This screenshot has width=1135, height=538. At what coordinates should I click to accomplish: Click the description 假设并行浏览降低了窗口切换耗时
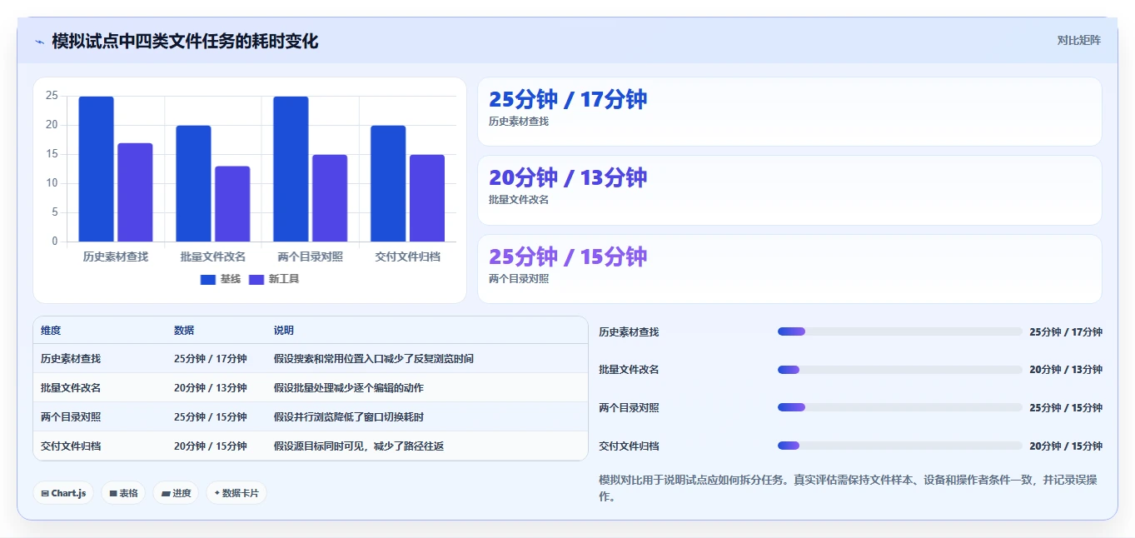(349, 417)
